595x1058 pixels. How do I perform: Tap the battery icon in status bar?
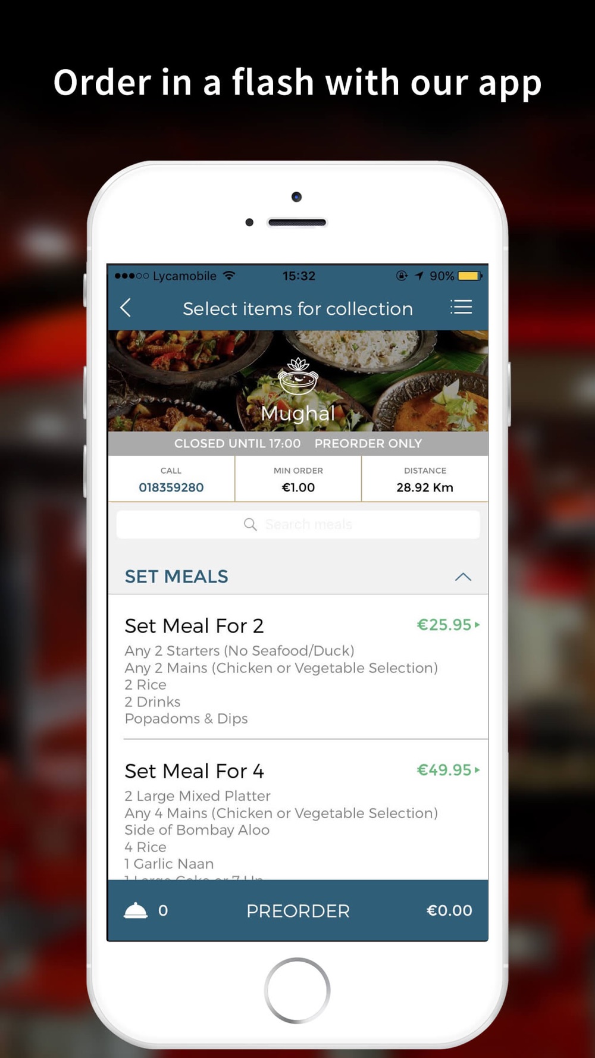470,276
